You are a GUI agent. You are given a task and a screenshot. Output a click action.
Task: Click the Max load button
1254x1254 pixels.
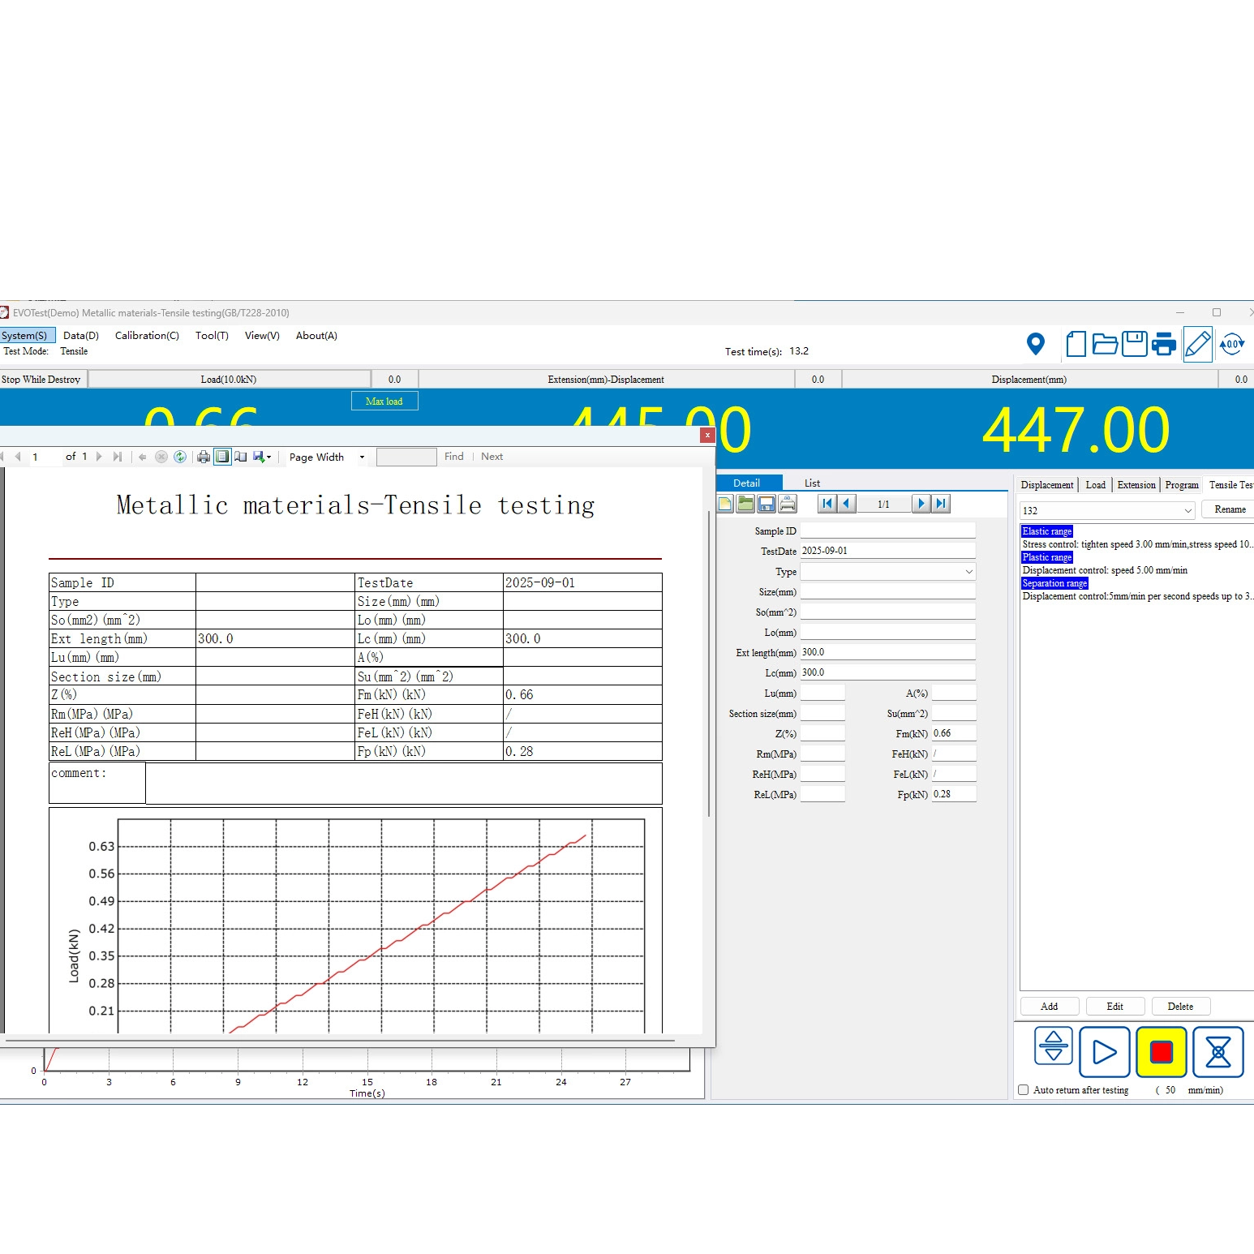pos(384,402)
